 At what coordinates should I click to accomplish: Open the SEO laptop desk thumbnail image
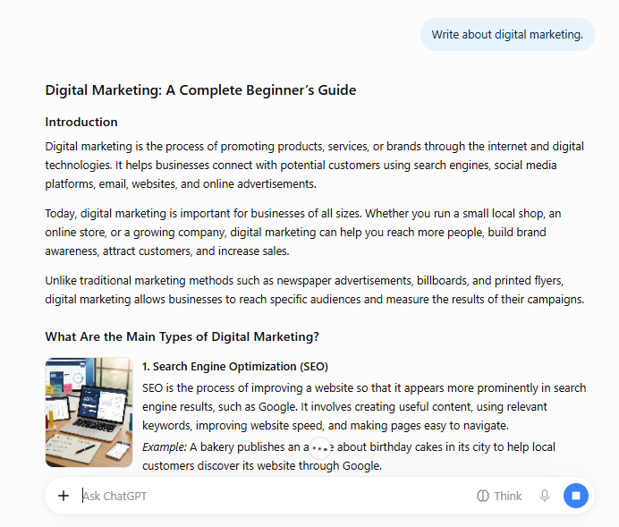click(89, 412)
